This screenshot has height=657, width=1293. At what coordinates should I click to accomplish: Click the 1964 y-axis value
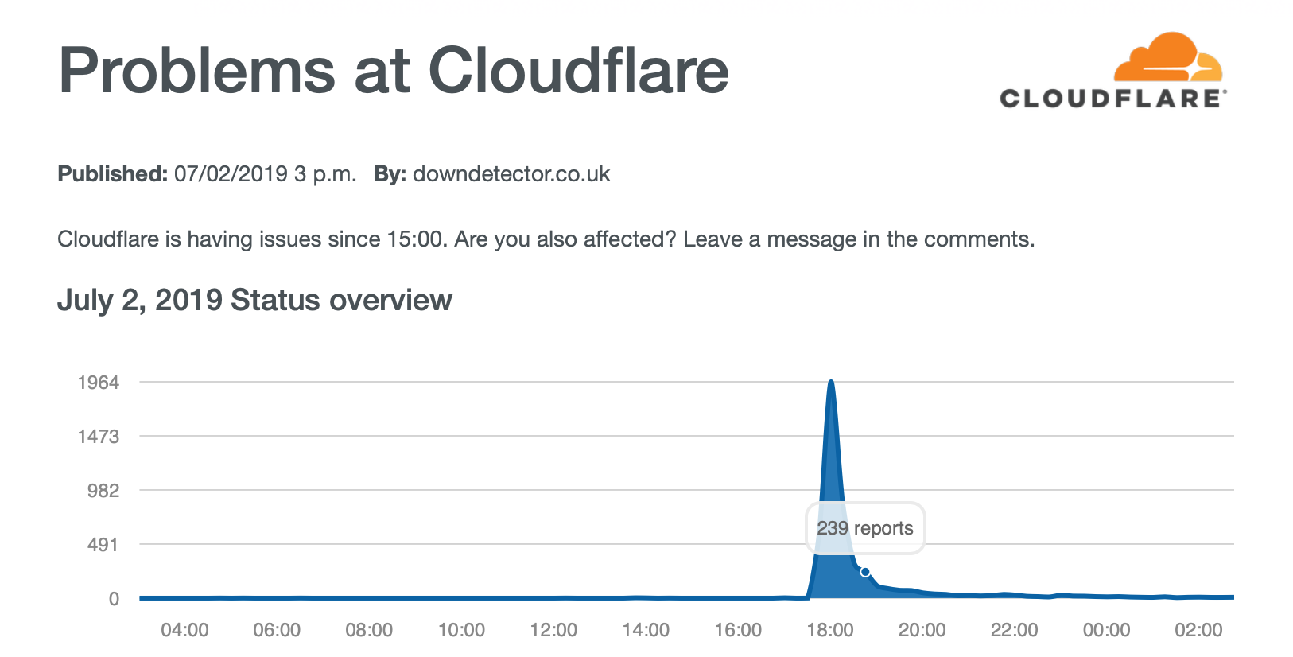99,383
